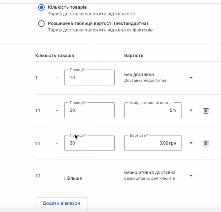This screenshot has width=221, height=212.
Task: Click description 'Тариф доставки залежить від кількох факторів'
Action: point(100,30)
